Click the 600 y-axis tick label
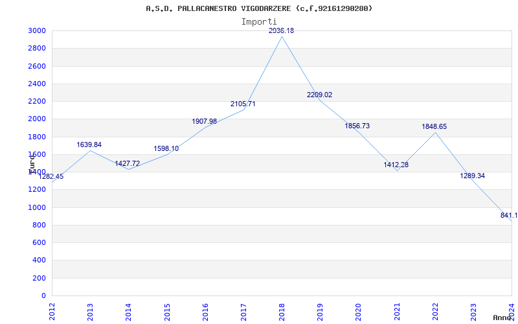 (39, 242)
